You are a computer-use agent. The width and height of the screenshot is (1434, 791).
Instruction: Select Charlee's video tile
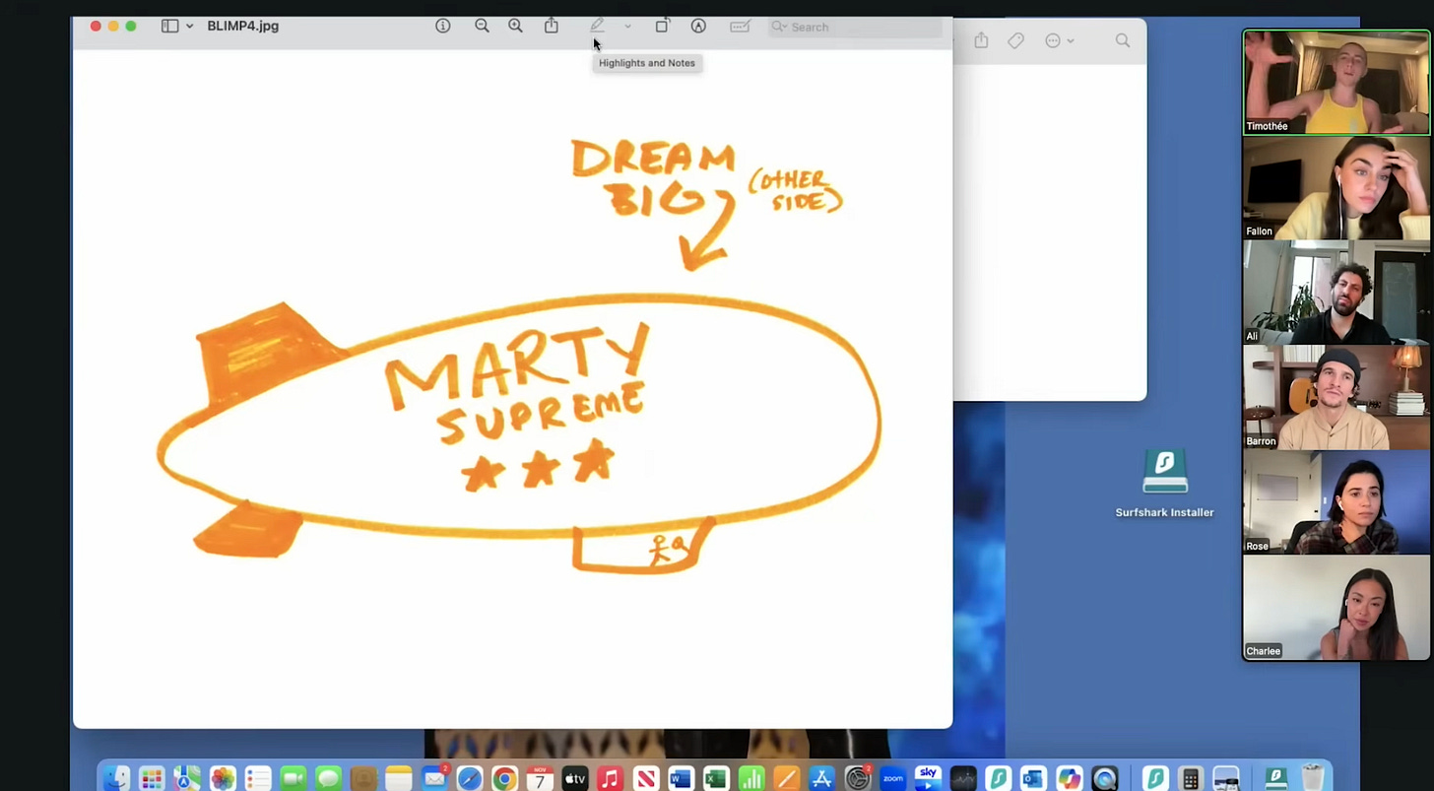[x=1336, y=607]
